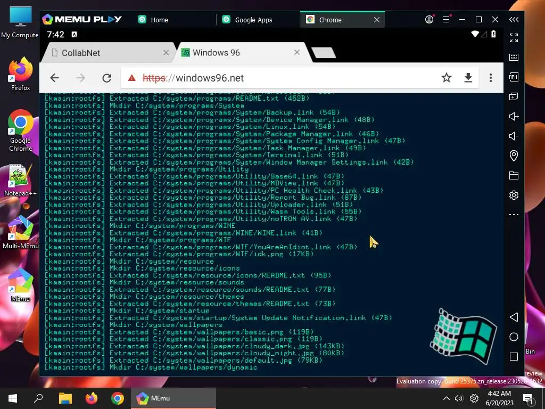Image resolution: width=545 pixels, height=409 pixels.
Task: Open MEmu multi-window add icon
Action: [514, 96]
